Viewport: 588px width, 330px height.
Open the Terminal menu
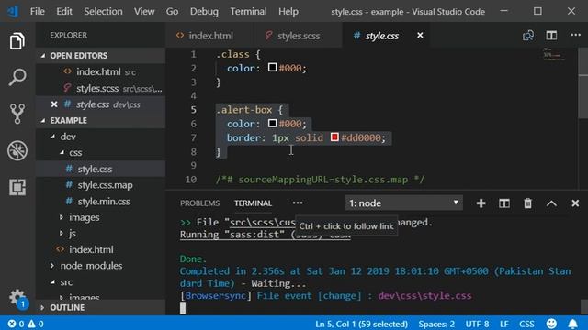pyautogui.click(x=248, y=12)
